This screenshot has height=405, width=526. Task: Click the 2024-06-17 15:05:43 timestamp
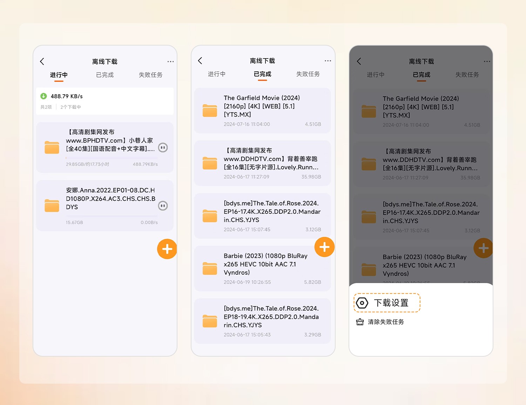click(x=247, y=335)
